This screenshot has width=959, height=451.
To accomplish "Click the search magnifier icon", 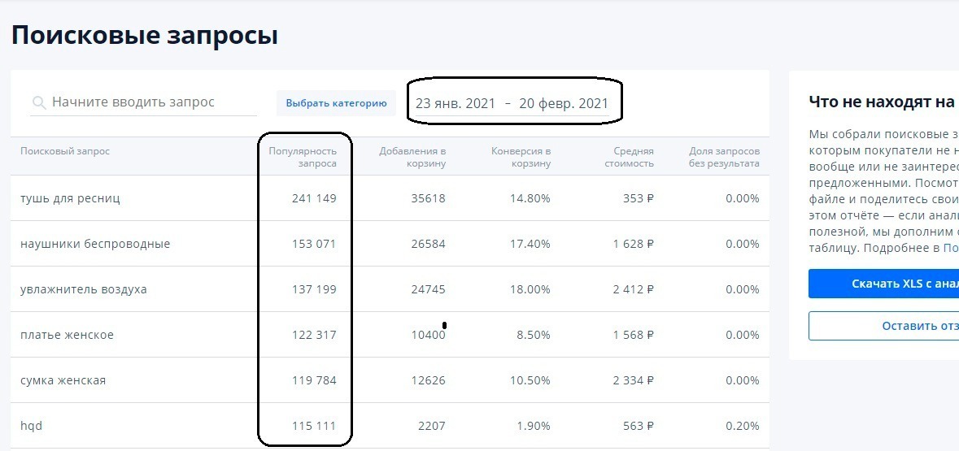I will [38, 103].
